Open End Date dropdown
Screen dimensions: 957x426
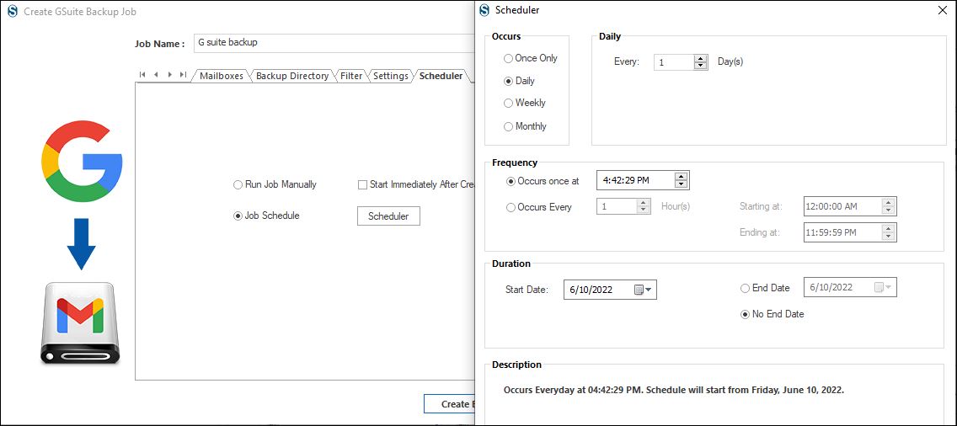click(888, 287)
